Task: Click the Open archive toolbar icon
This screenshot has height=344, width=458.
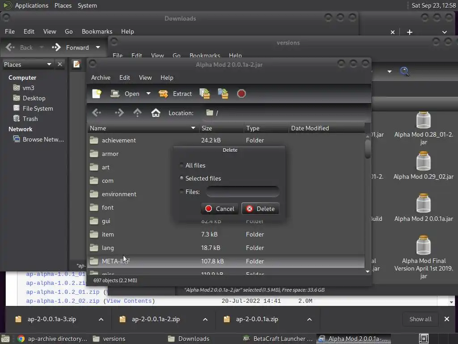Action: [x=115, y=94]
